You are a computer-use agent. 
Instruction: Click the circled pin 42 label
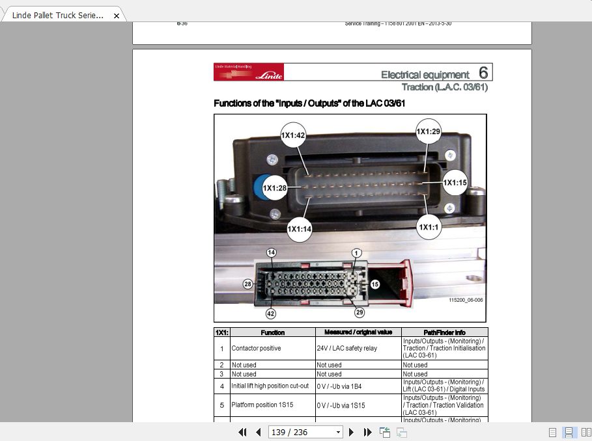pyautogui.click(x=271, y=314)
